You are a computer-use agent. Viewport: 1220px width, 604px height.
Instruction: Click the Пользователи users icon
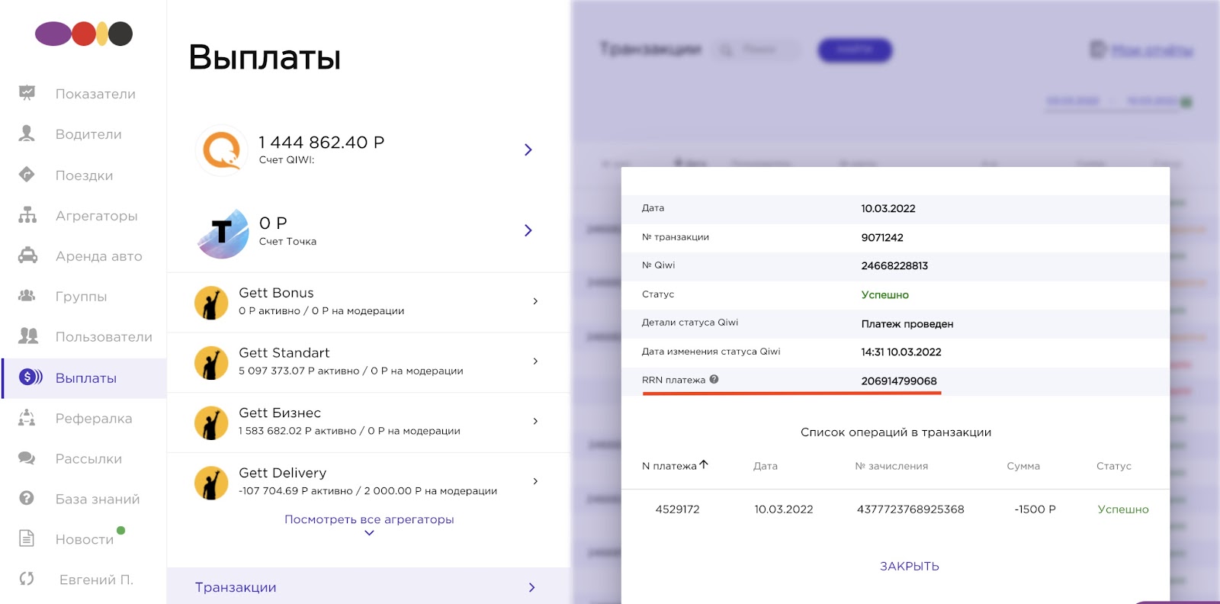pos(28,336)
